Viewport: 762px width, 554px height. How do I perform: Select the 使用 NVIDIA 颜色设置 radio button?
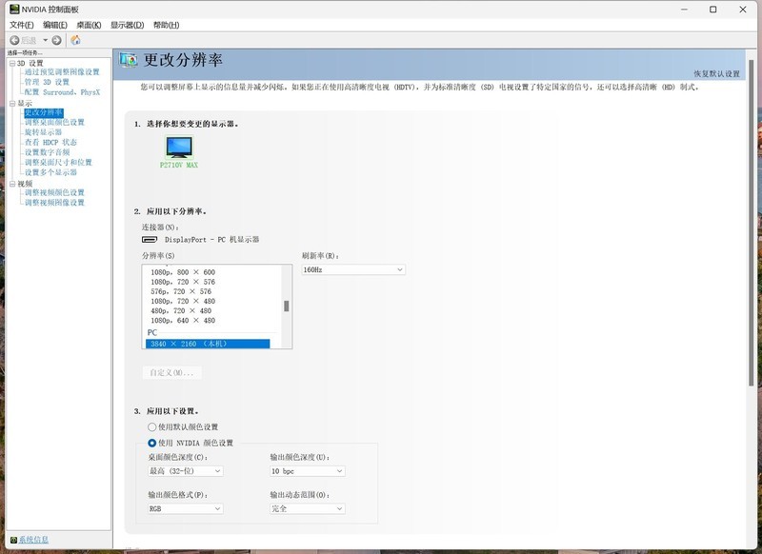click(x=150, y=441)
